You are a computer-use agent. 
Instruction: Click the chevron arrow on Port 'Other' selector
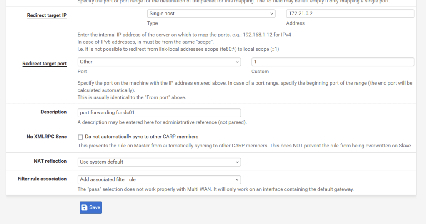(x=237, y=62)
